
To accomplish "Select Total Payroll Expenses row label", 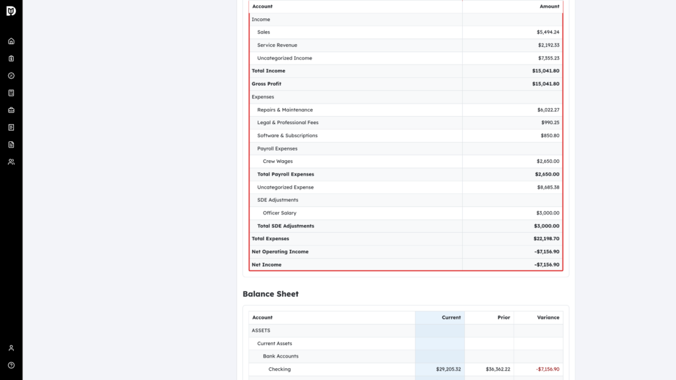I will coord(285,174).
